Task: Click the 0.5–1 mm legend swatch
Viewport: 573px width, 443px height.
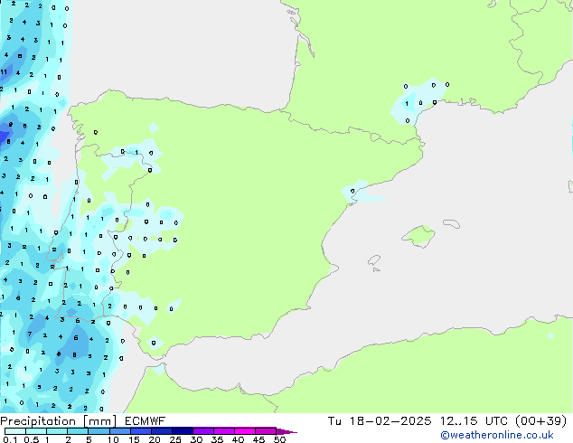Action: (36, 431)
